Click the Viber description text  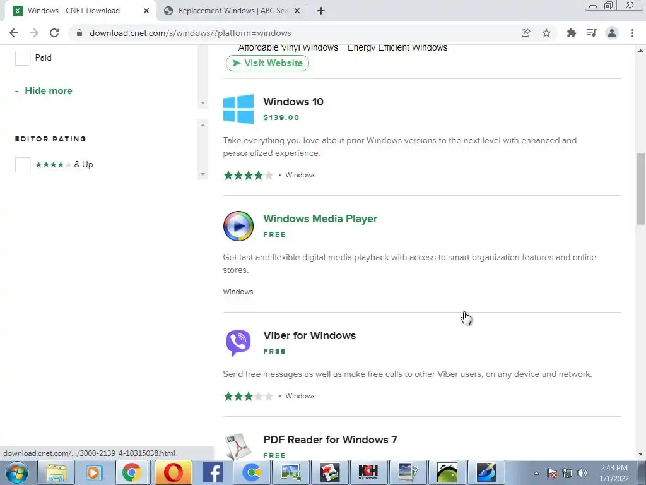408,374
